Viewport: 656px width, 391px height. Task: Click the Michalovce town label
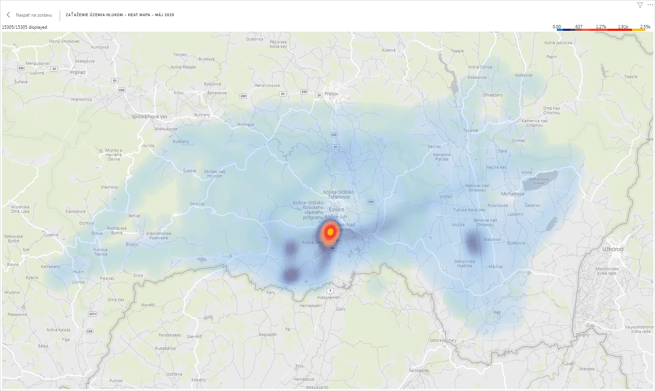[x=512, y=194]
